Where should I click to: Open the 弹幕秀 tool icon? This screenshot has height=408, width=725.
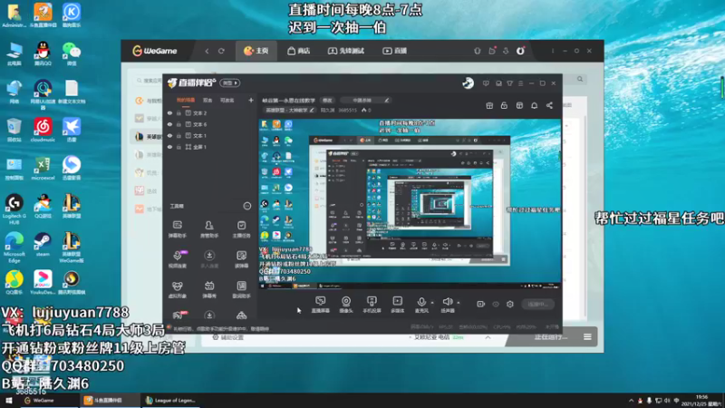point(209,289)
